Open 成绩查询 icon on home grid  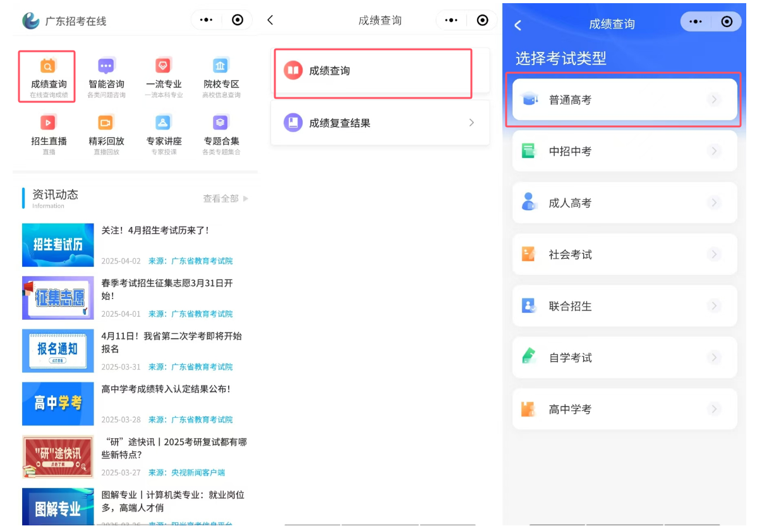(x=48, y=66)
